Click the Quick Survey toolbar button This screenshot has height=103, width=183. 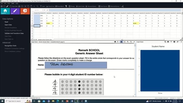(103, 6)
